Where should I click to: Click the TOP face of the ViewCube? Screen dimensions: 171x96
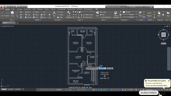click(164, 35)
